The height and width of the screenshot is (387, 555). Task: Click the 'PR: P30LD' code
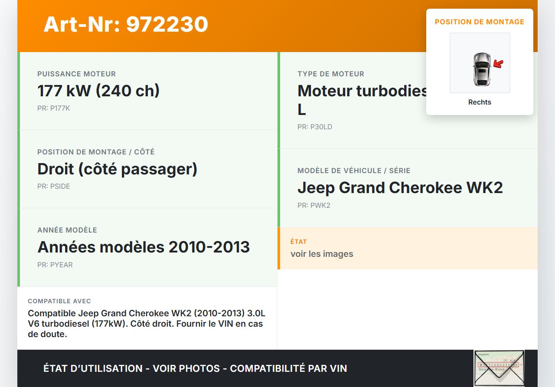[314, 127]
